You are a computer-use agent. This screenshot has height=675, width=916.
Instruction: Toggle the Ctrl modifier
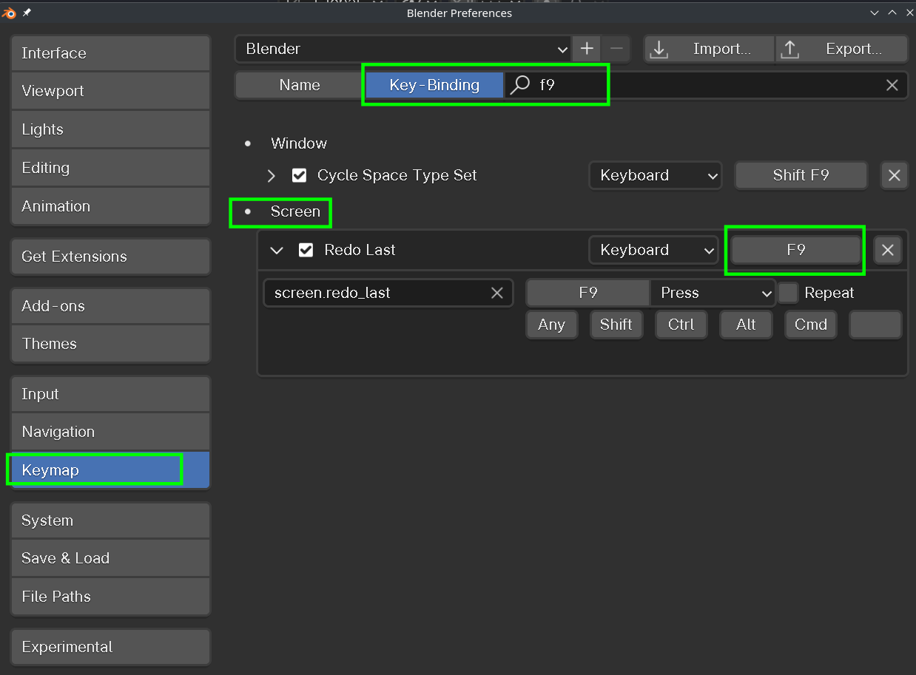click(x=681, y=325)
